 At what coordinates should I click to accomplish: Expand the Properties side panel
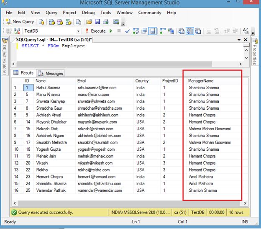(x=255, y=51)
